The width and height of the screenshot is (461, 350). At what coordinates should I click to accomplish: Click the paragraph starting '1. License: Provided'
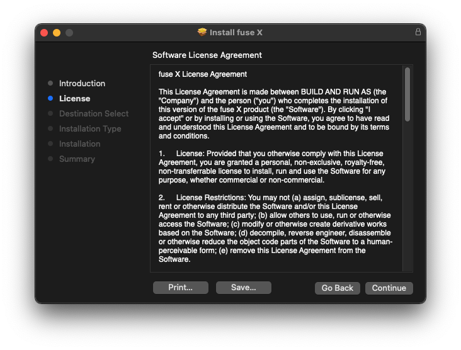click(272, 167)
